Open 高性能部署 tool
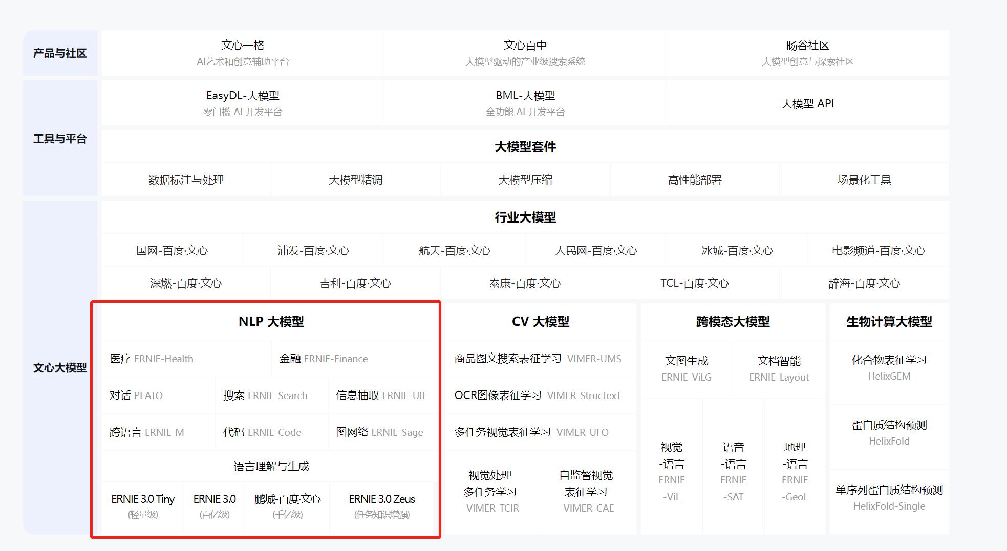Viewport: 1007px width, 551px height. 695,180
